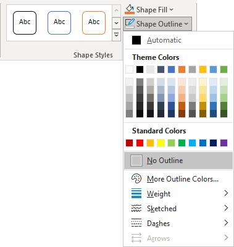Select the orange standard color
234x247 pixels.
pyautogui.click(x=150, y=143)
